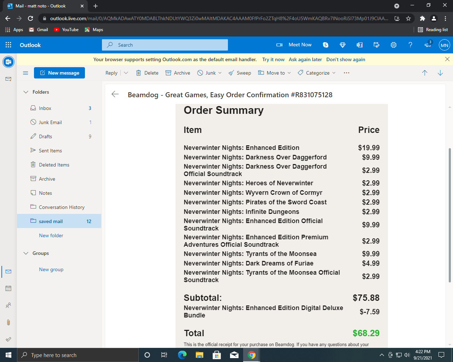Screen dimensions: 453x362
Task: Open the MN account avatar
Action: tap(445, 45)
